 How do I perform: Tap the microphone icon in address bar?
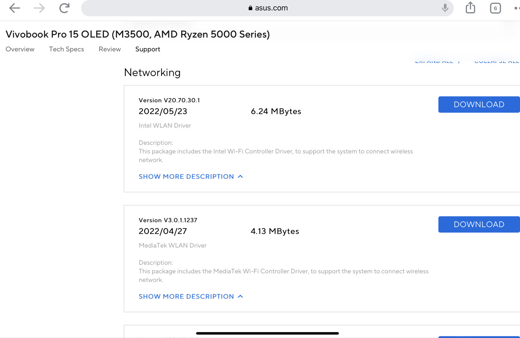click(445, 8)
